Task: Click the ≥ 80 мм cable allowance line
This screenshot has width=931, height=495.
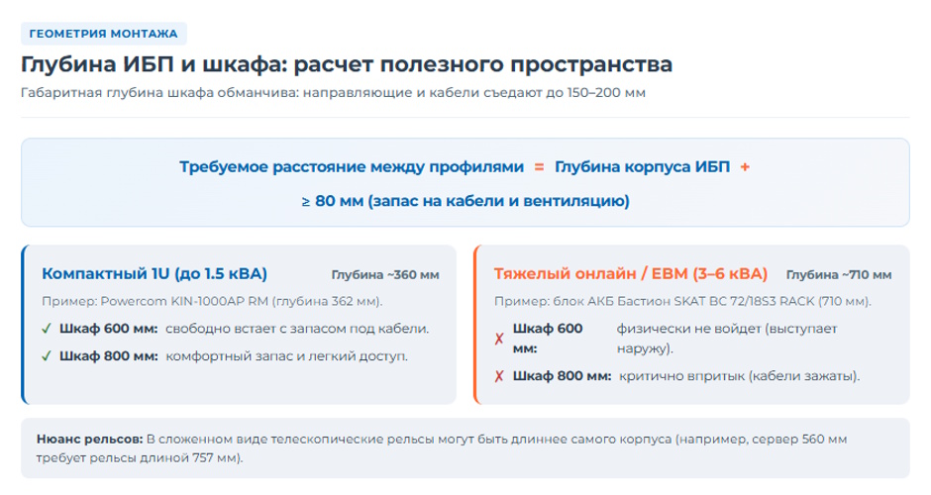Action: click(465, 201)
